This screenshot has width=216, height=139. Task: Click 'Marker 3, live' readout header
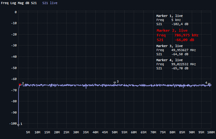[x=170, y=46]
